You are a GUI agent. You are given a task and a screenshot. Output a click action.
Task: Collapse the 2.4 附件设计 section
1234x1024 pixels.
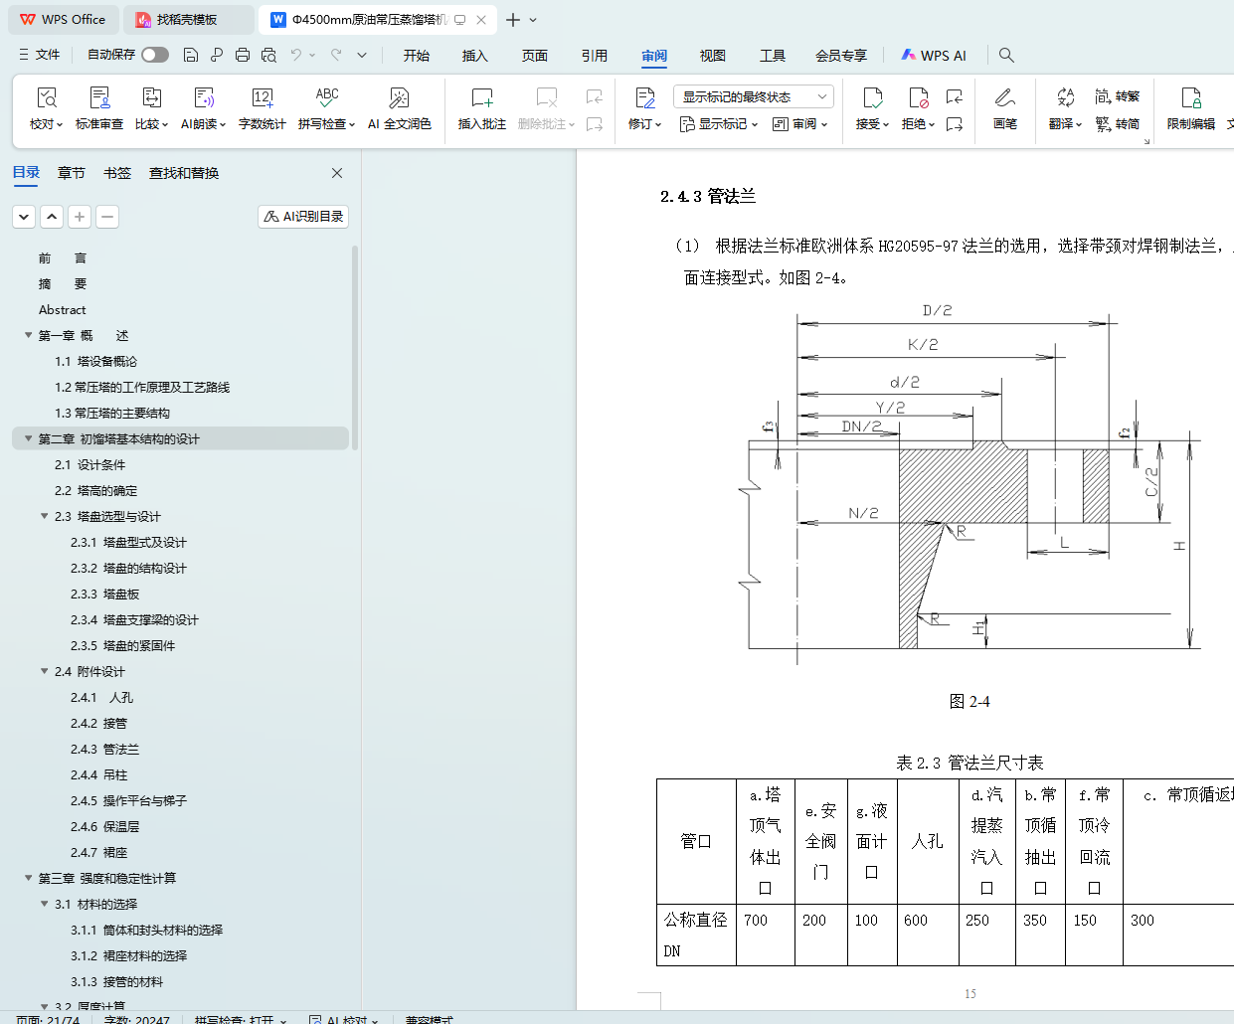click(45, 671)
